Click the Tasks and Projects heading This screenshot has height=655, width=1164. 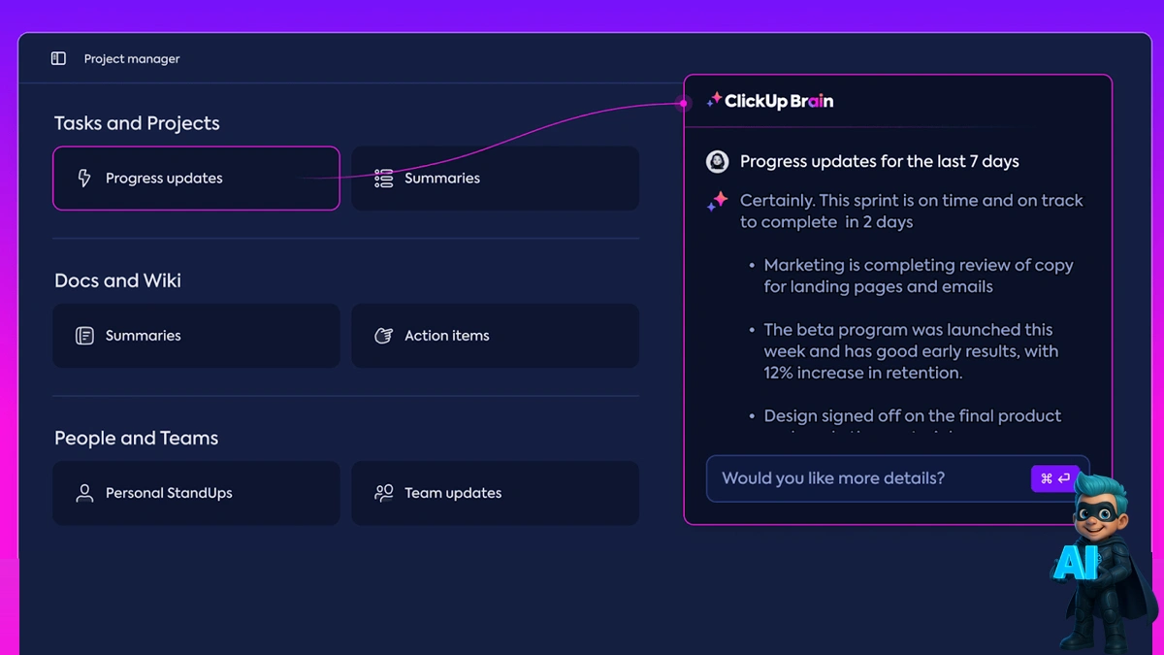137,123
